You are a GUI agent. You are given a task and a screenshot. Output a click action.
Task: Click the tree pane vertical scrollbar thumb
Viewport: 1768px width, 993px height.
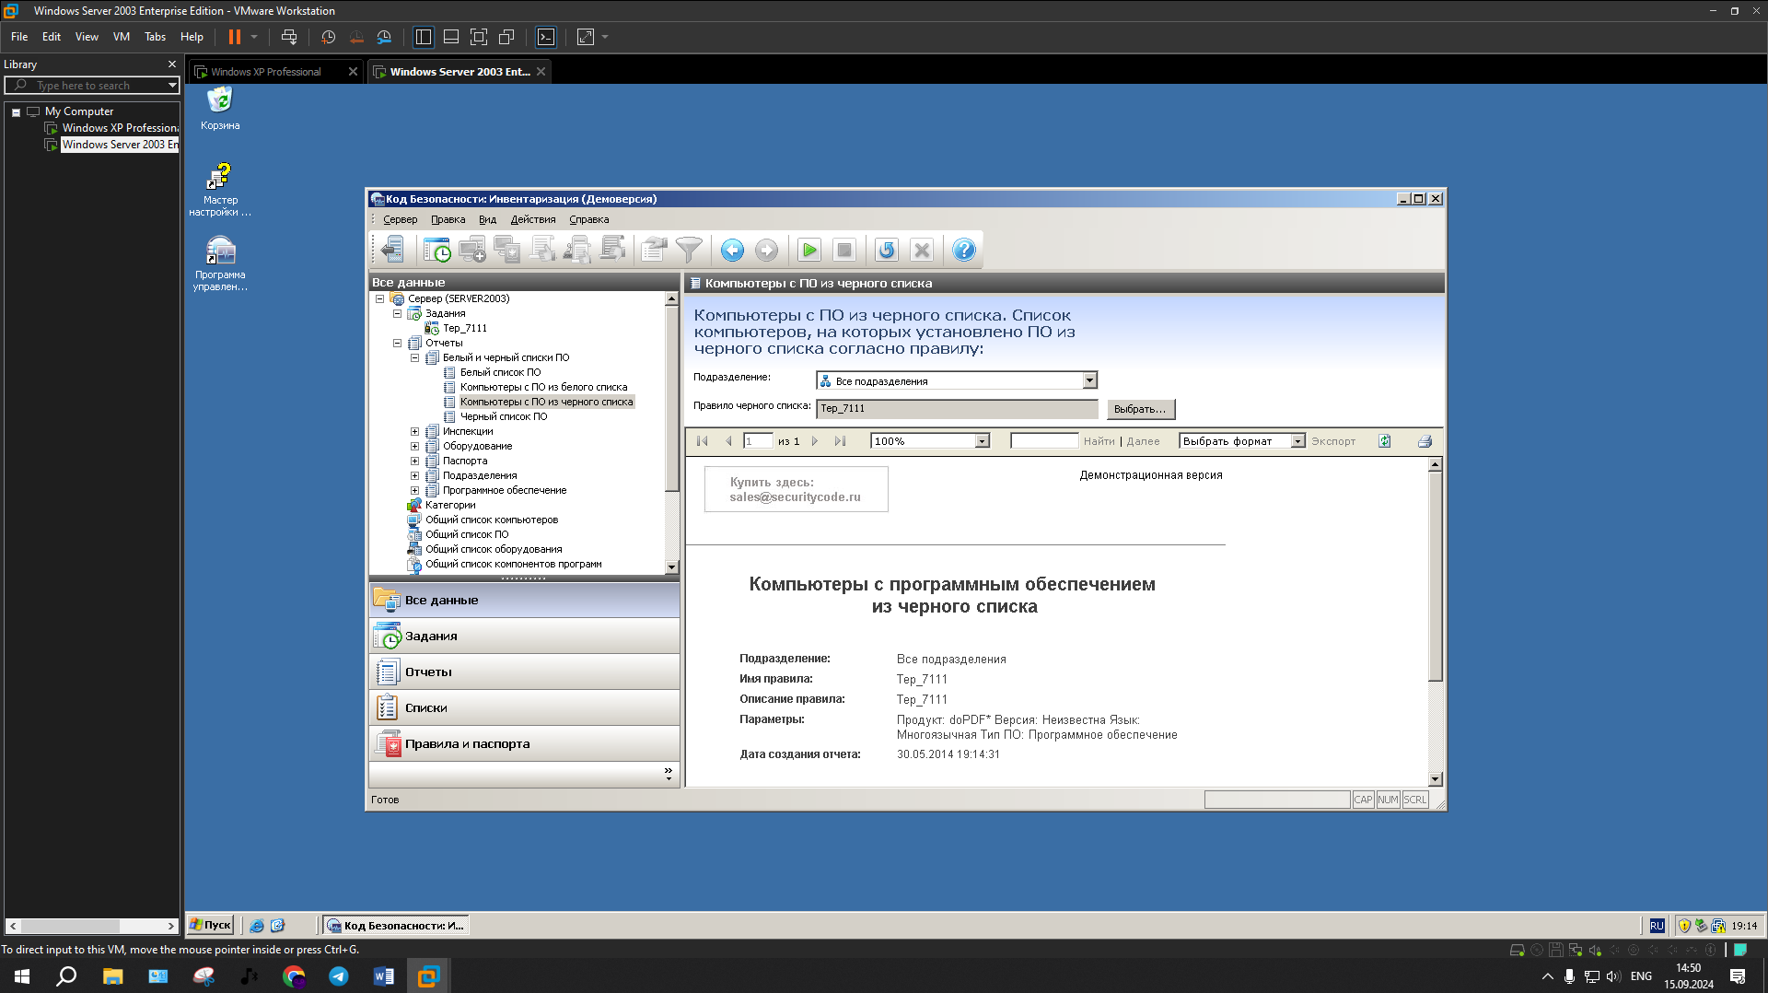(x=671, y=397)
